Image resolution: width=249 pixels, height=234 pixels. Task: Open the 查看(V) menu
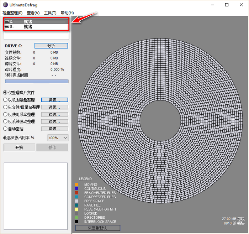33,13
